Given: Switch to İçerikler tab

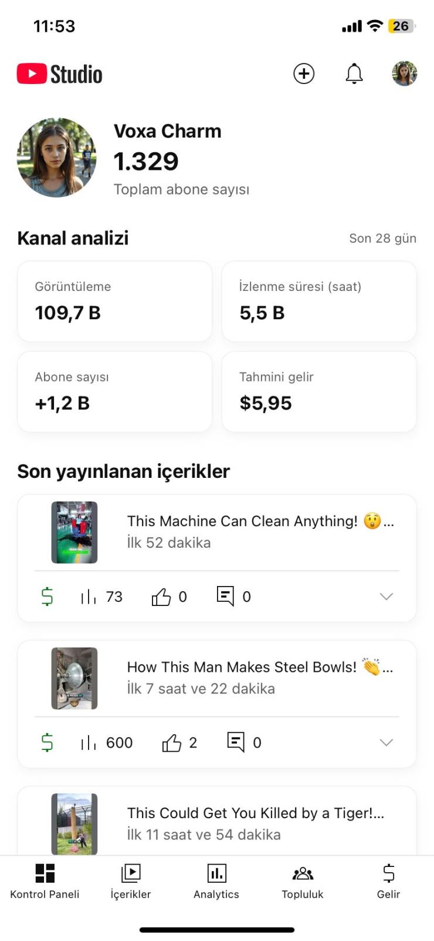Looking at the screenshot, I should [131, 882].
